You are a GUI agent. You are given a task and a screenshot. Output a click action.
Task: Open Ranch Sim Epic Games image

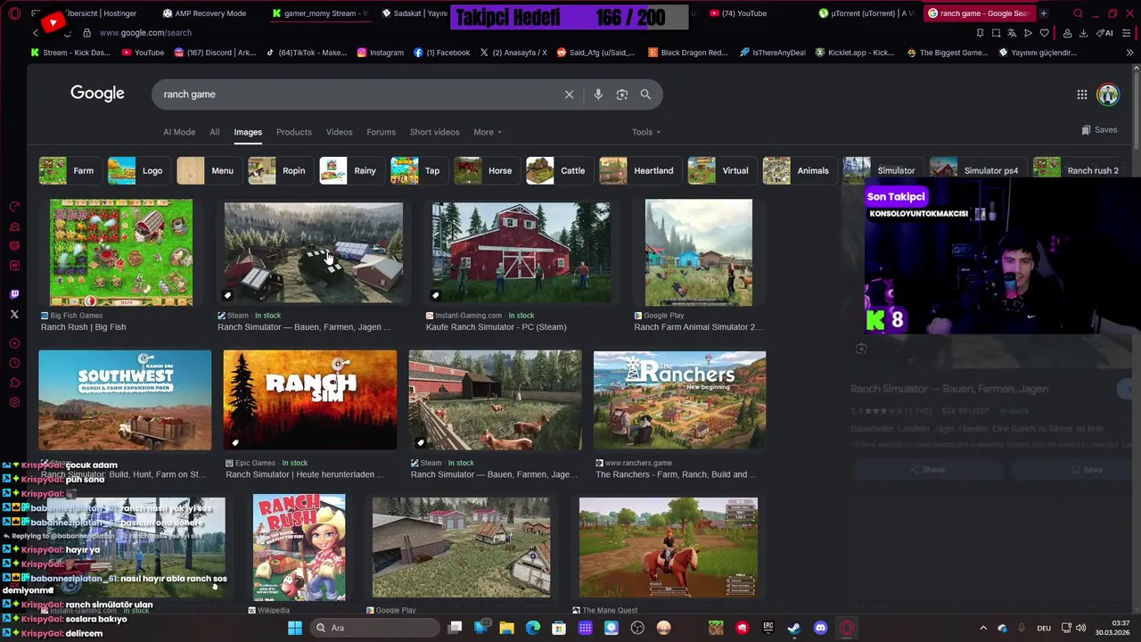click(310, 400)
